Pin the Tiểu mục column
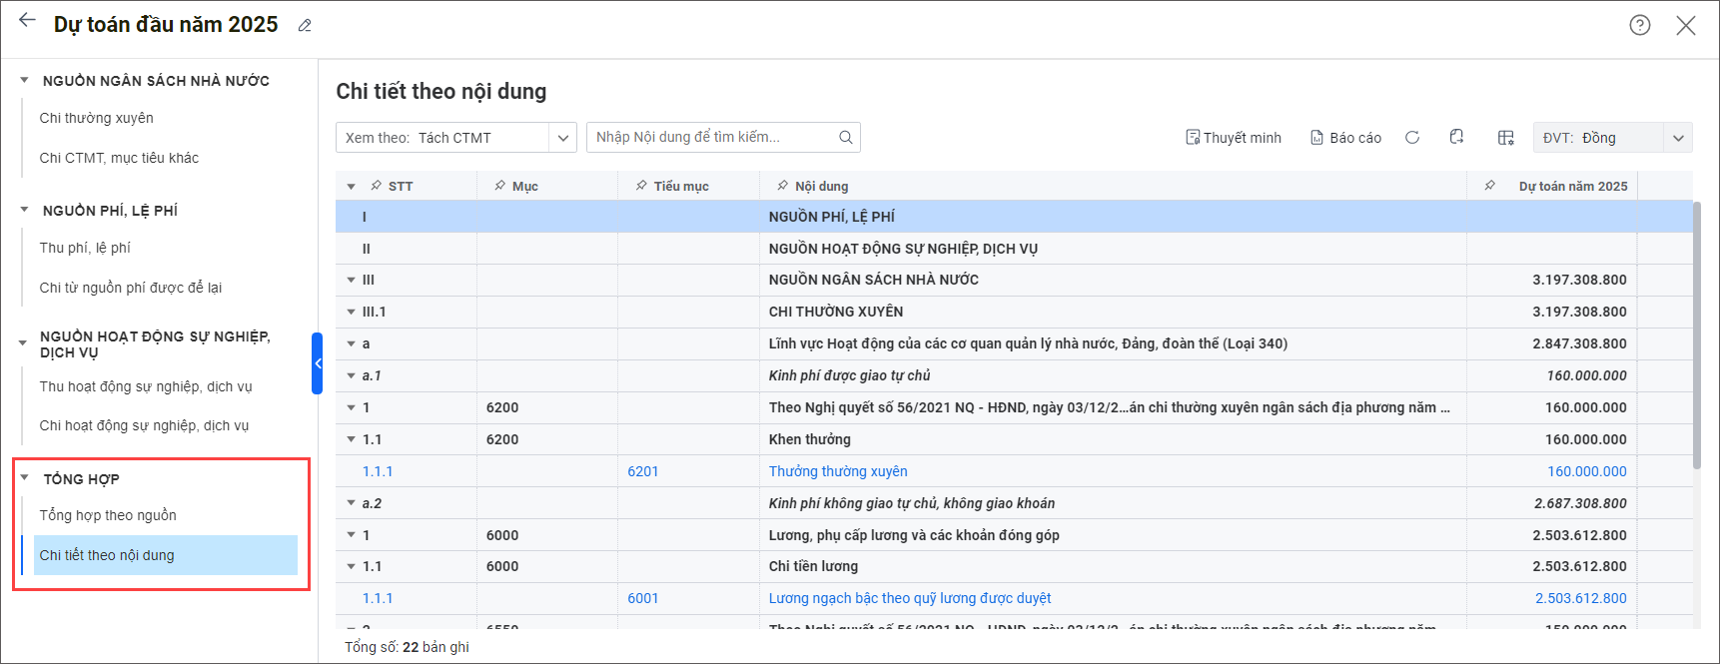Viewport: 1720px width, 664px height. pos(641,186)
